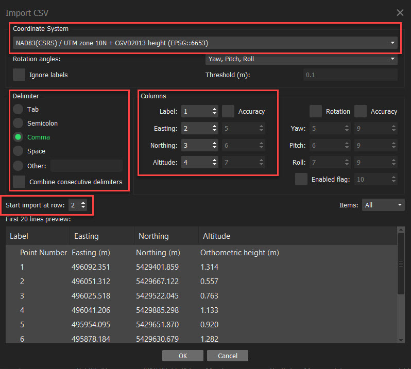The height and width of the screenshot is (369, 411).
Task: Enable the Rotation checkbox
Action: tap(316, 111)
